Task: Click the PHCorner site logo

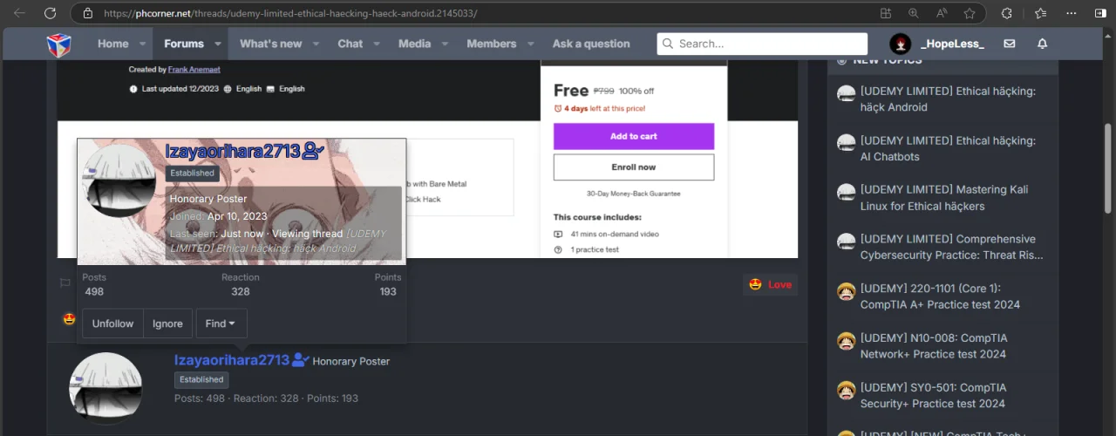Action: pos(59,44)
